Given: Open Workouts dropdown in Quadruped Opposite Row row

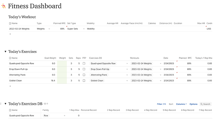Looking at the screenshot, I should [160, 64].
